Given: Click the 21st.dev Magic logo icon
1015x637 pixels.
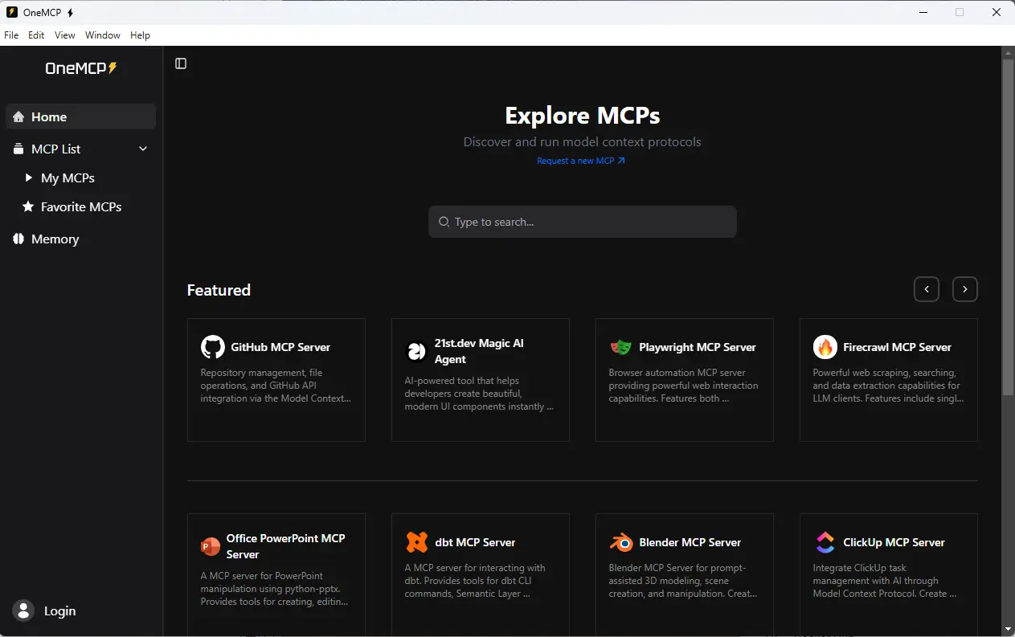Looking at the screenshot, I should (x=416, y=351).
